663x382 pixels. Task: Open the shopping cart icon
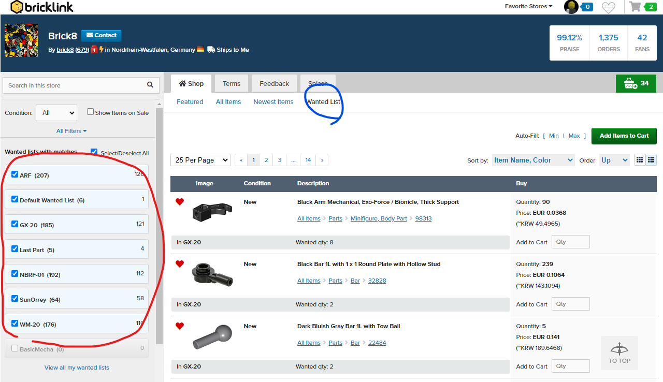[x=635, y=6]
